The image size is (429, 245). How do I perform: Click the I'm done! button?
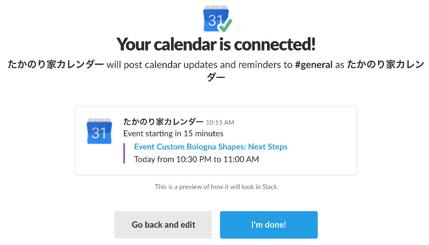pyautogui.click(x=269, y=225)
